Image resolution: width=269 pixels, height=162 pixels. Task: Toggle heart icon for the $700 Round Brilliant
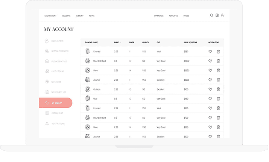pyautogui.click(x=210, y=118)
